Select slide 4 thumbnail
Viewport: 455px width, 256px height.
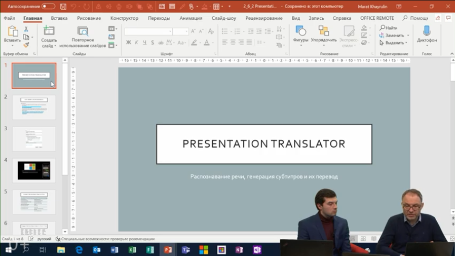(34, 170)
